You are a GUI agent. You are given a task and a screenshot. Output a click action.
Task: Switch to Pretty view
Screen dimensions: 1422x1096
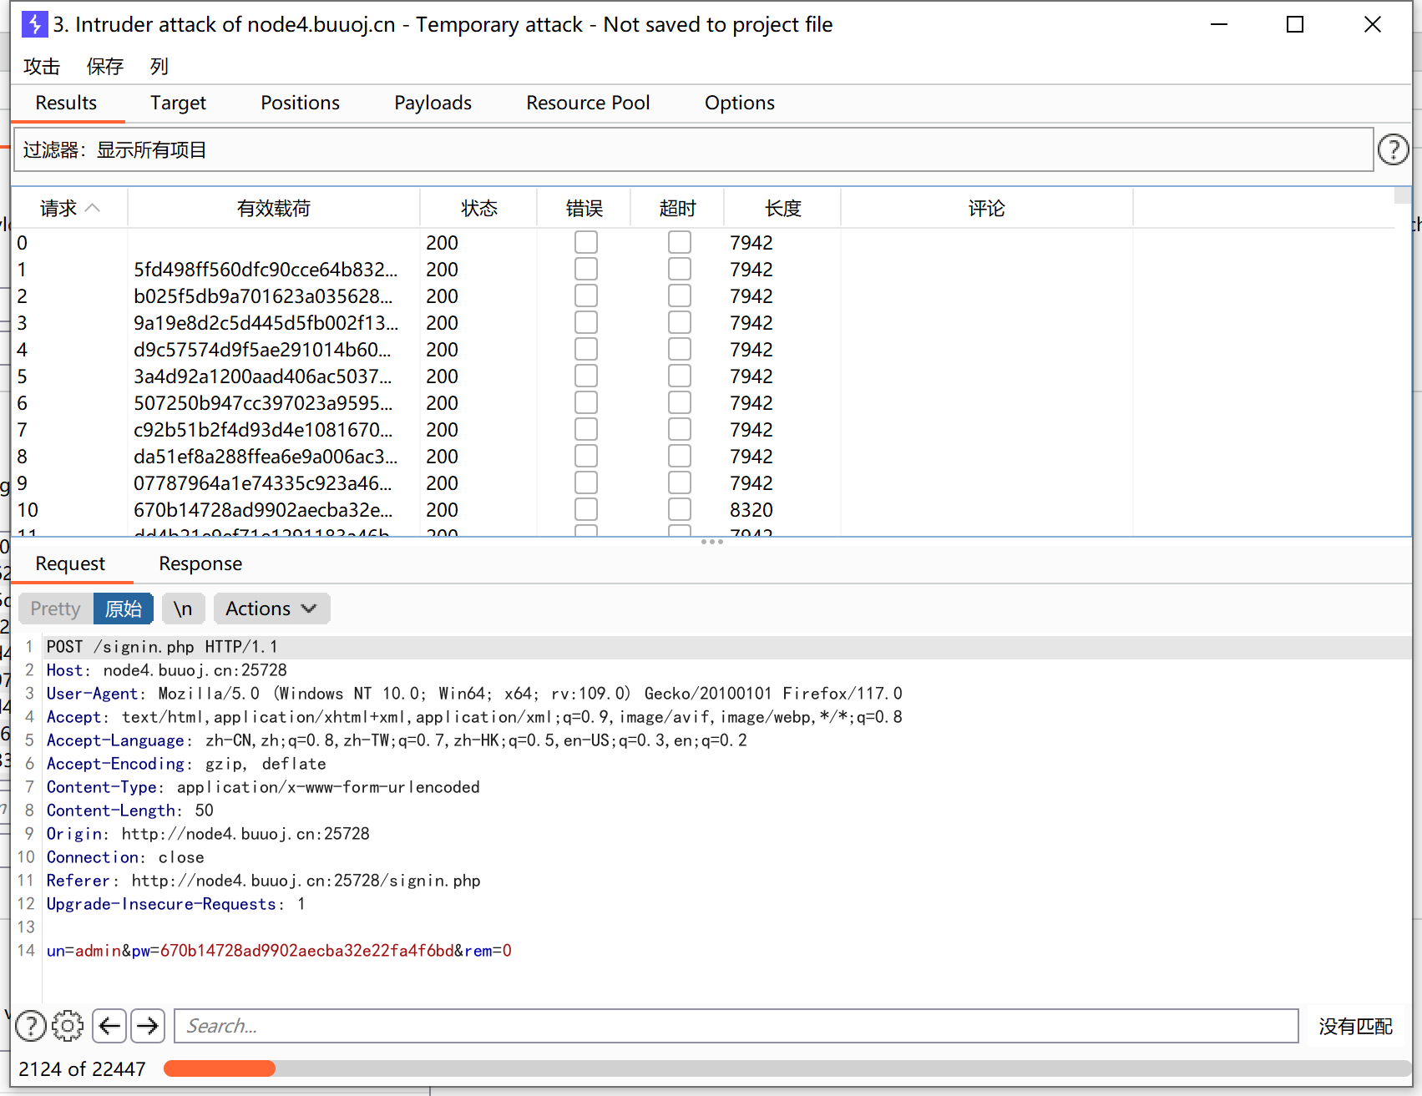tap(55, 609)
